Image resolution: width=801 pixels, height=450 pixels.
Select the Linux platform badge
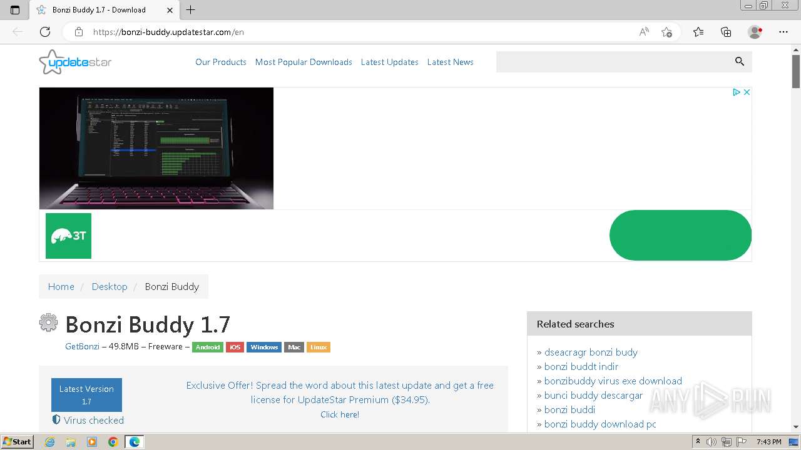tap(319, 347)
